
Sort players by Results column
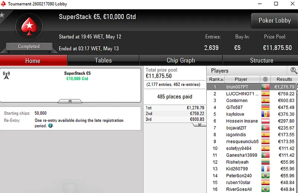point(284,79)
